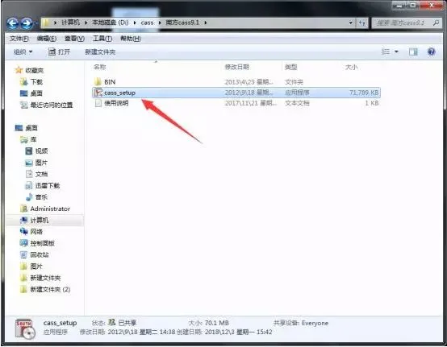Image resolution: width=447 pixels, height=347 pixels.
Task: Expand the arrow after 南方cass9.1 in address bar
Action: tap(205, 23)
